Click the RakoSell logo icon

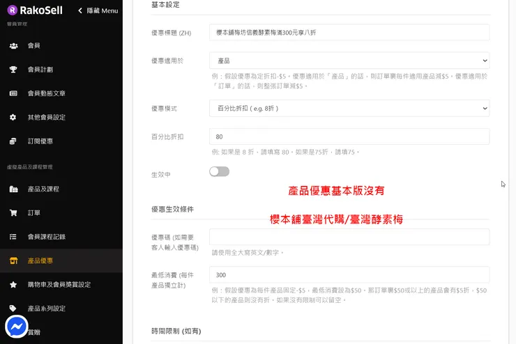pos(12,10)
